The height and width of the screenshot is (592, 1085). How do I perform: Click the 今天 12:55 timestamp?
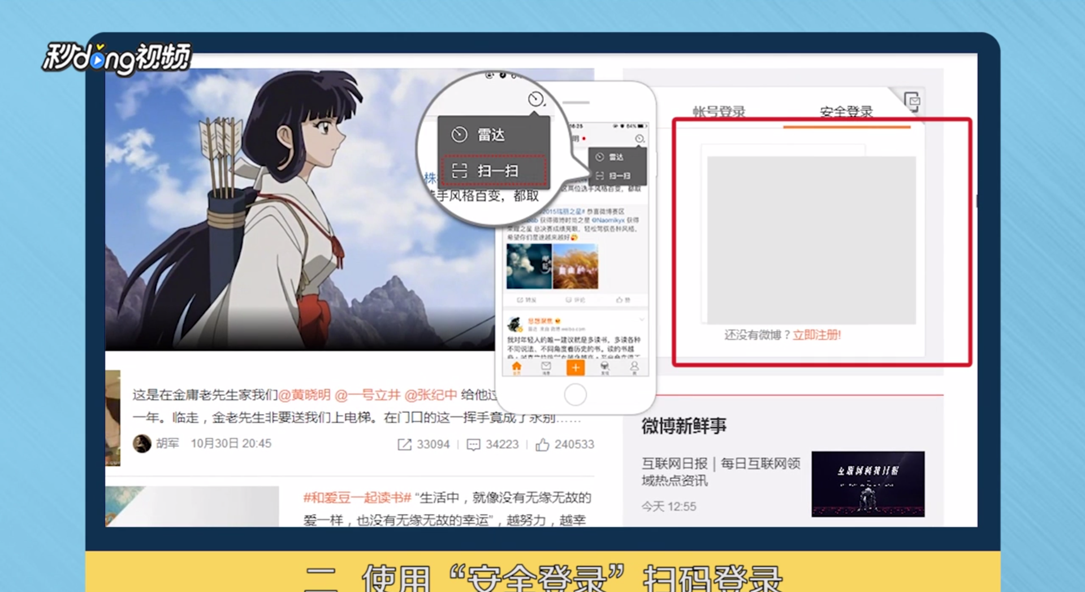click(669, 506)
